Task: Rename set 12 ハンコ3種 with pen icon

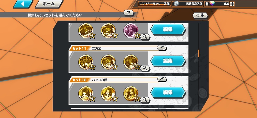Action: [162, 79]
